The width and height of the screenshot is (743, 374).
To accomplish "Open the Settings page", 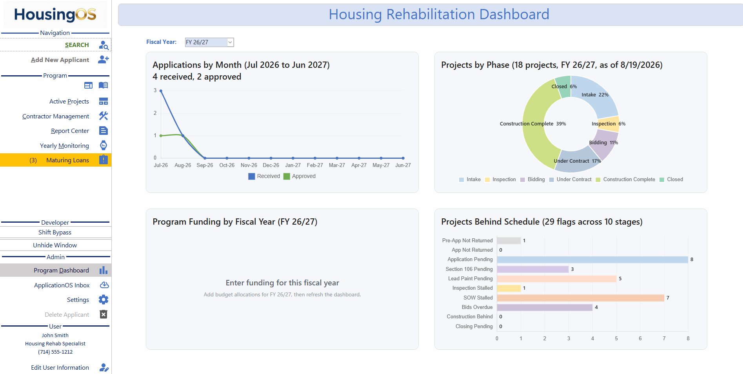I will (78, 300).
